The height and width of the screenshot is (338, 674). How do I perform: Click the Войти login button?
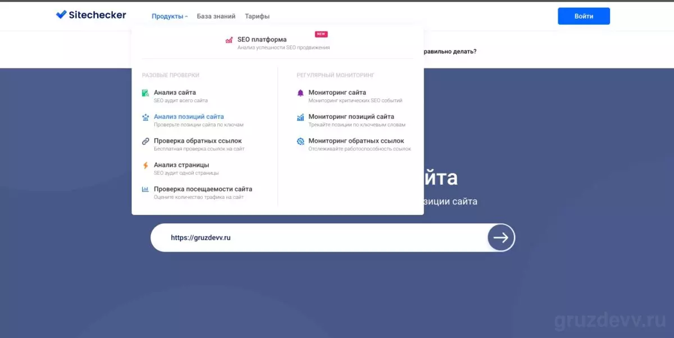[x=584, y=16]
